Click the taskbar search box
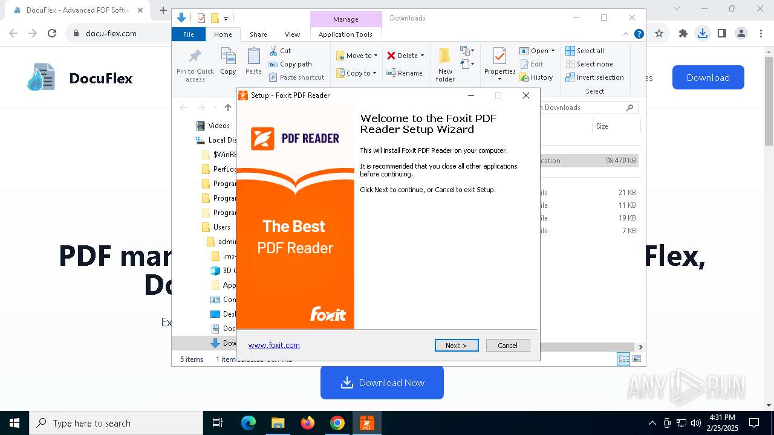 pos(116,423)
